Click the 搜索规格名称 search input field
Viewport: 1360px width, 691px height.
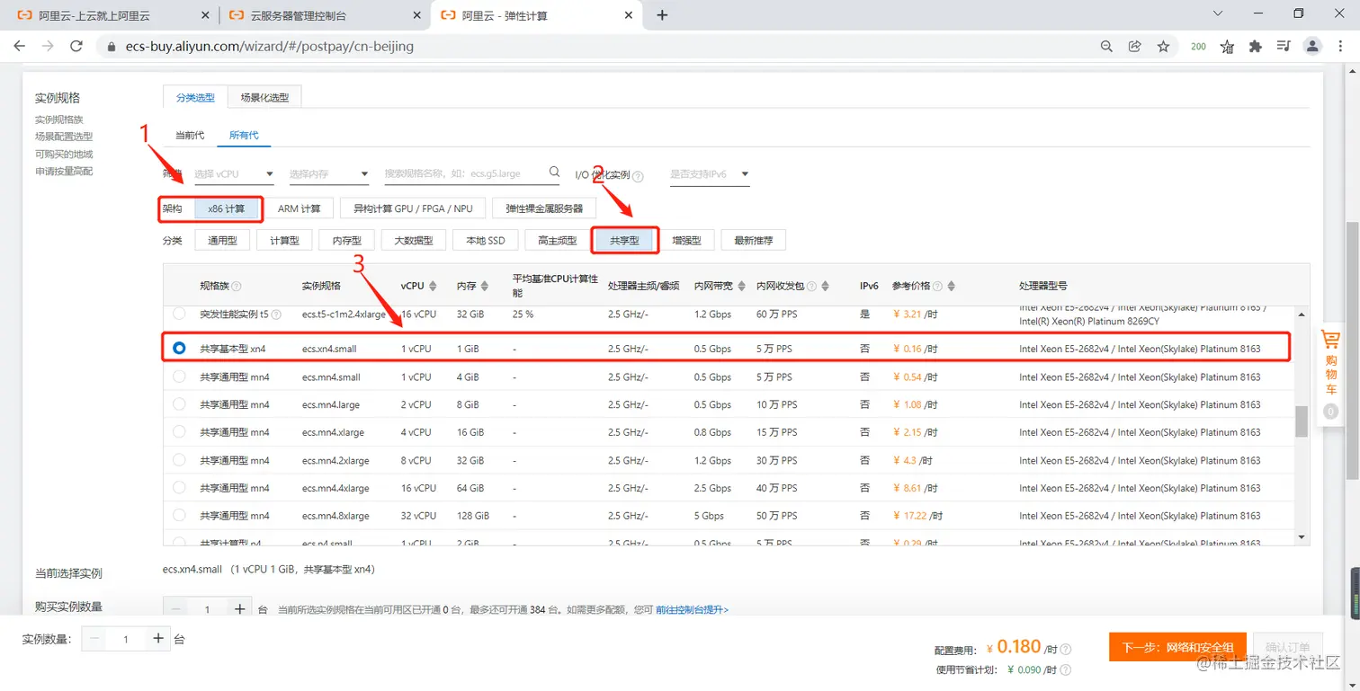472,173
